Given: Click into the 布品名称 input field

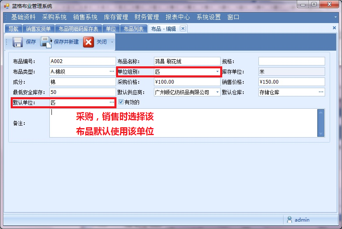Looking at the screenshot, I should [187, 61].
